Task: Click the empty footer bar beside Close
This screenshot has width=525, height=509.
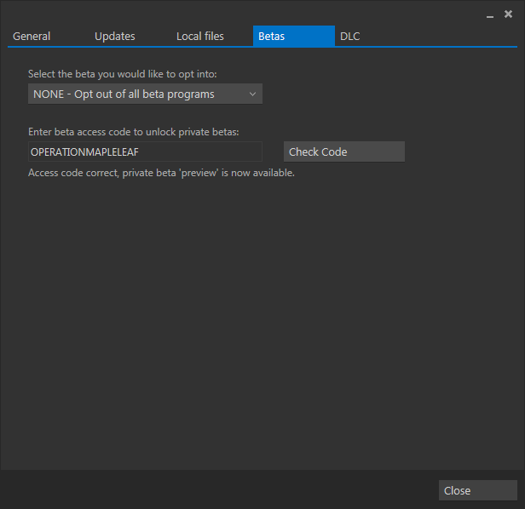Action: [213, 489]
